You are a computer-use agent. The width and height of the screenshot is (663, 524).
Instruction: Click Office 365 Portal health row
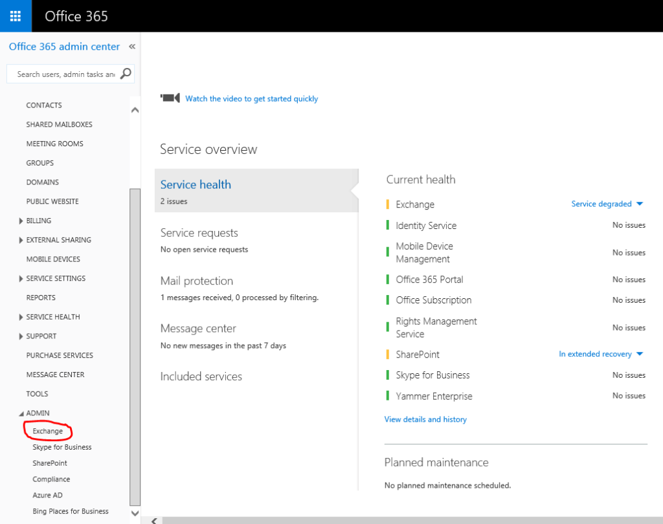coord(516,279)
